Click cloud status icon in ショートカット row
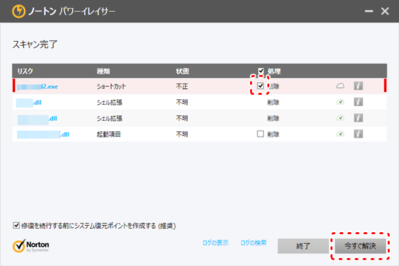This screenshot has width=399, height=266. coord(340,86)
